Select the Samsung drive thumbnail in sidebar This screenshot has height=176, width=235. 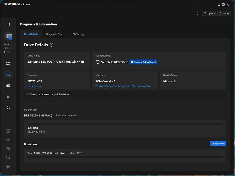[8, 36]
